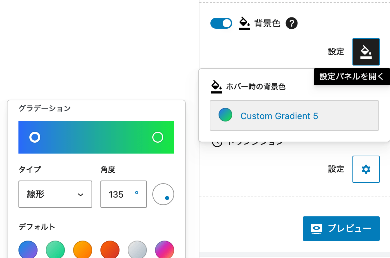Image resolution: width=390 pixels, height=258 pixels.
Task: Open the 線形 gradient type dropdown
Action: click(x=55, y=194)
